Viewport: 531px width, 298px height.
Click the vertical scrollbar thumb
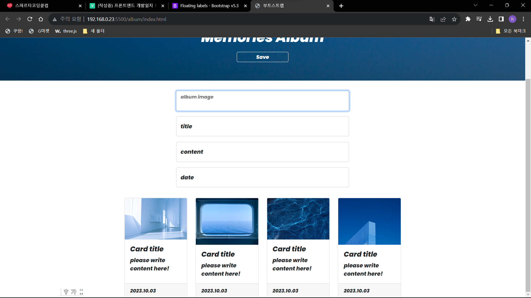pos(528,185)
